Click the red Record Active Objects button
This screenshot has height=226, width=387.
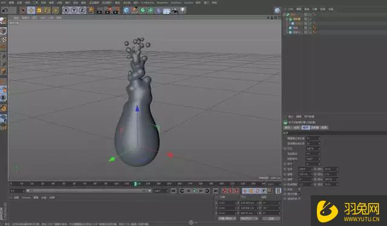point(224,191)
